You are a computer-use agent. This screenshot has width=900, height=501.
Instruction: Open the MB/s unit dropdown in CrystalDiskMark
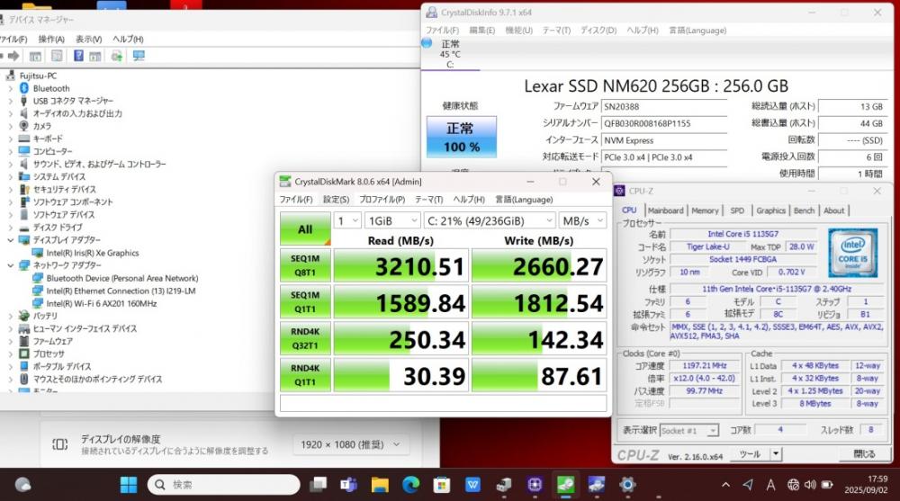[x=582, y=221]
